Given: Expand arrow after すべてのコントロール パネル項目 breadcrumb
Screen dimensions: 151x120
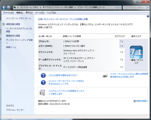Looking at the screenshot, I should [x=75, y=8].
